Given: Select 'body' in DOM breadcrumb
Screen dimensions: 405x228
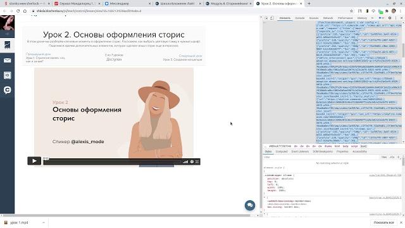Looking at the screenshot, I should (346, 146).
